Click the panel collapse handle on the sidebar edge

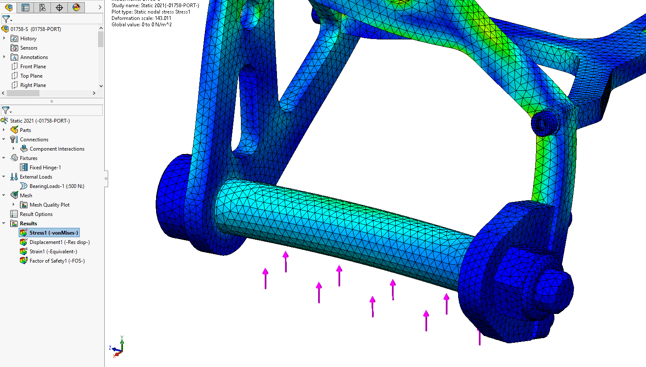(106, 179)
